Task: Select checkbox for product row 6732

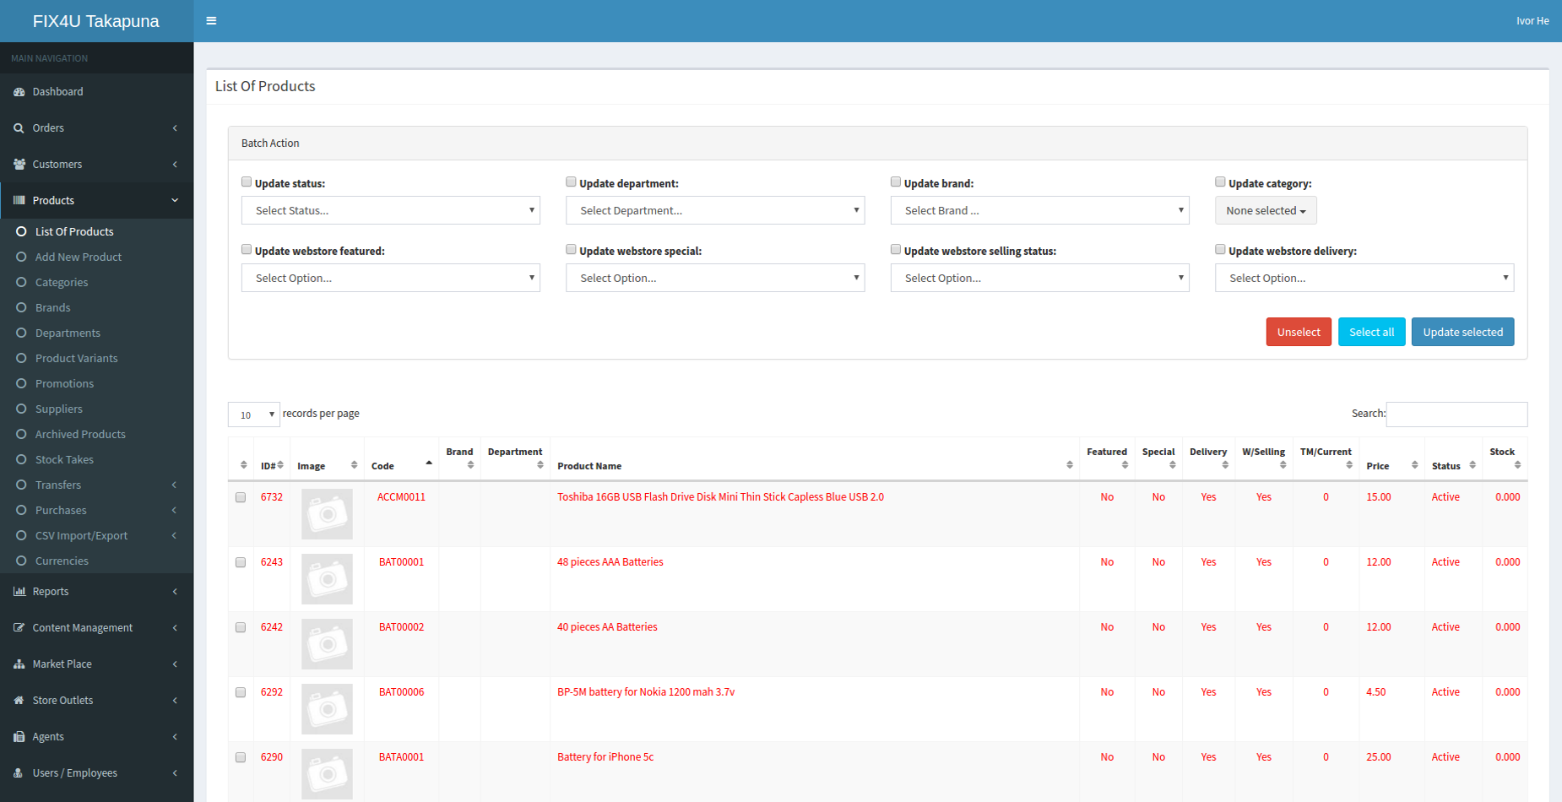Action: (x=241, y=498)
